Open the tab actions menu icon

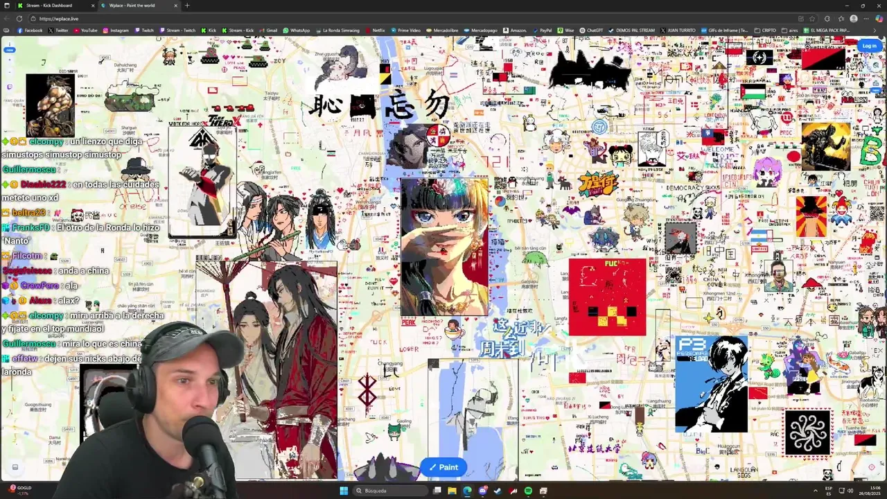(7, 6)
